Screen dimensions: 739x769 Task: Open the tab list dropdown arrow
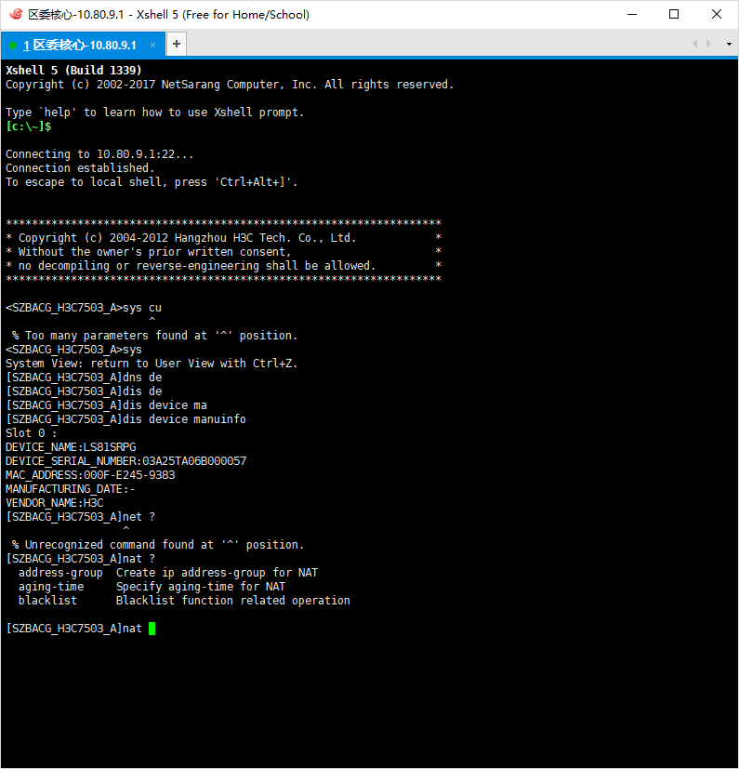click(729, 44)
